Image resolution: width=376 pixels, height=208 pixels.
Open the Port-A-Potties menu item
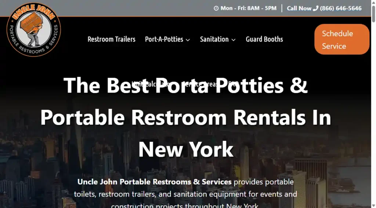click(164, 39)
